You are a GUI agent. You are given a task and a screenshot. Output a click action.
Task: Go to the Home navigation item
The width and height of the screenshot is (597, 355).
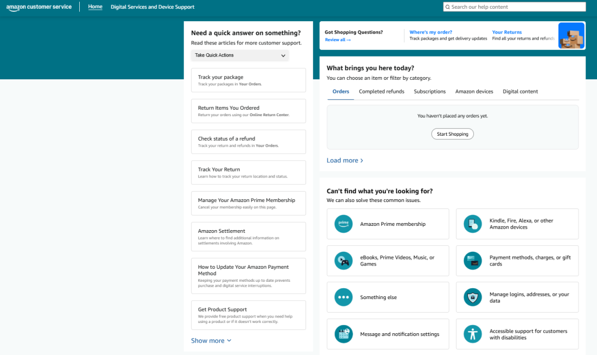pos(95,7)
